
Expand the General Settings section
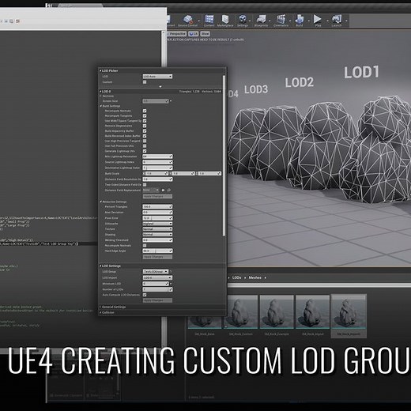point(100,307)
